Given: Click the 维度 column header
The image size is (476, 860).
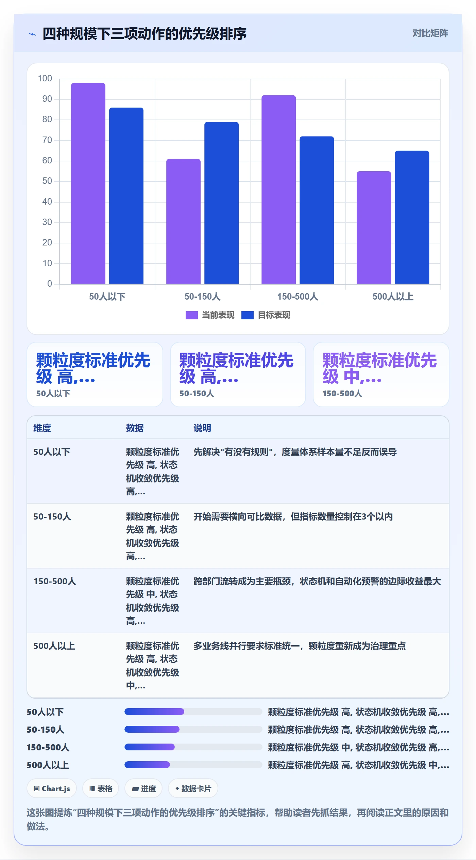Looking at the screenshot, I should (42, 428).
